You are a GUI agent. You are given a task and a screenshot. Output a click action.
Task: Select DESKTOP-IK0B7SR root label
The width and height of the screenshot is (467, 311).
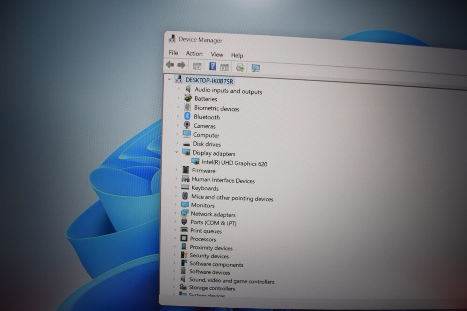pyautogui.click(x=209, y=81)
